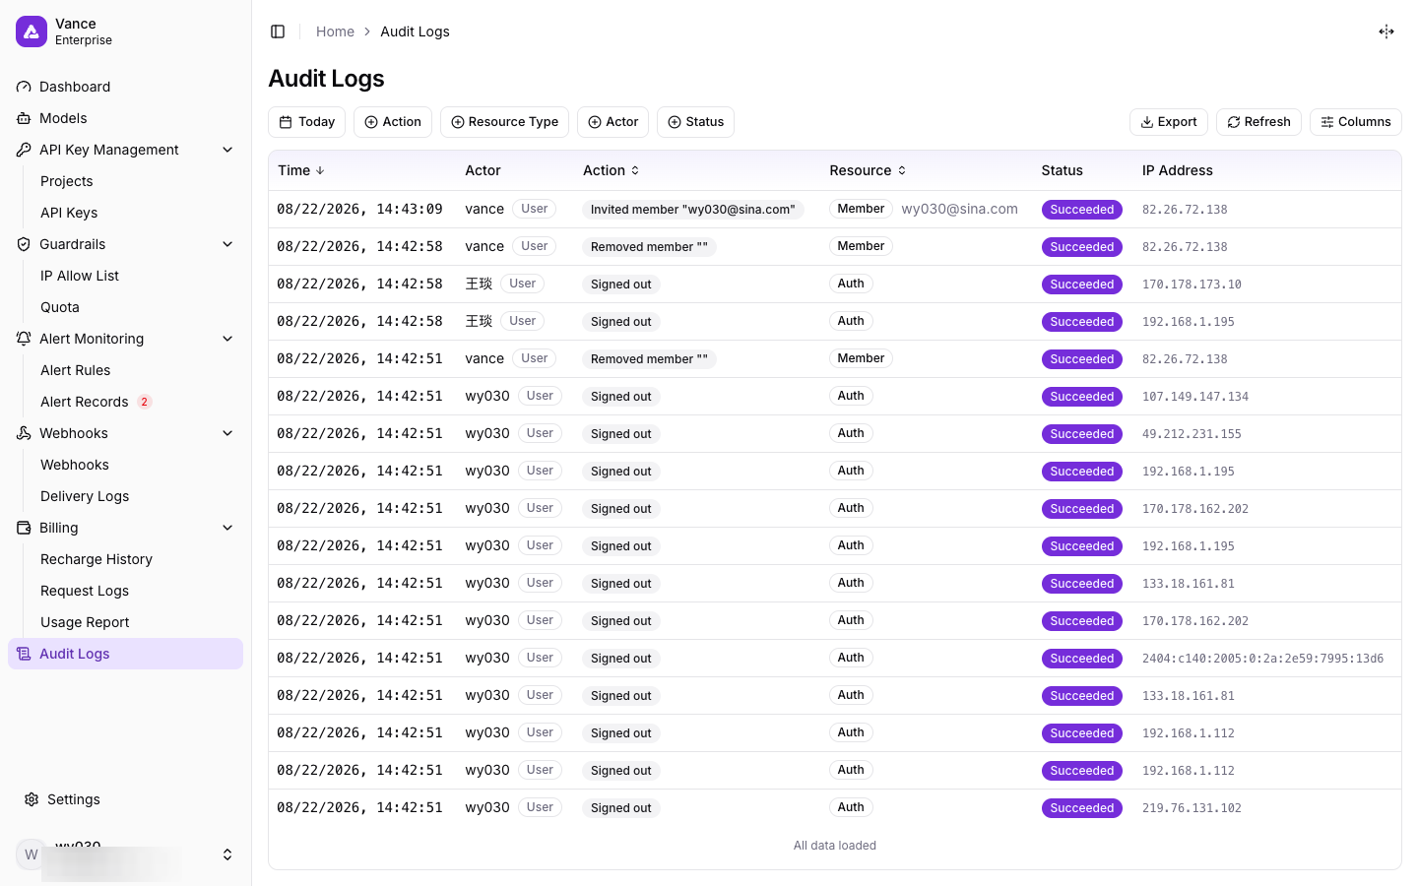
Task: Open the Today date filter
Action: click(x=306, y=122)
